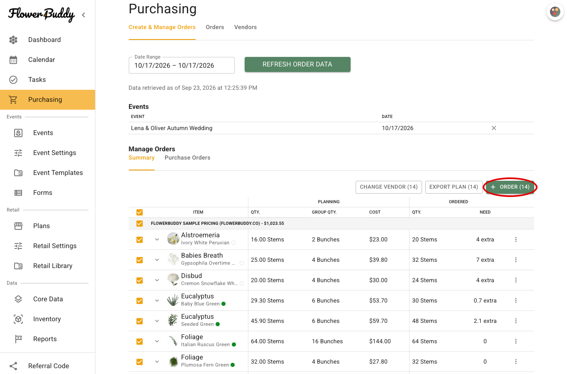The image size is (567, 374).
Task: Click the Change Vendor (14) button
Action: [389, 187]
